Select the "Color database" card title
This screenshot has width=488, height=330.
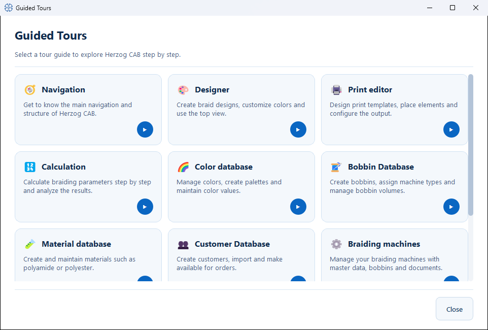pos(224,167)
